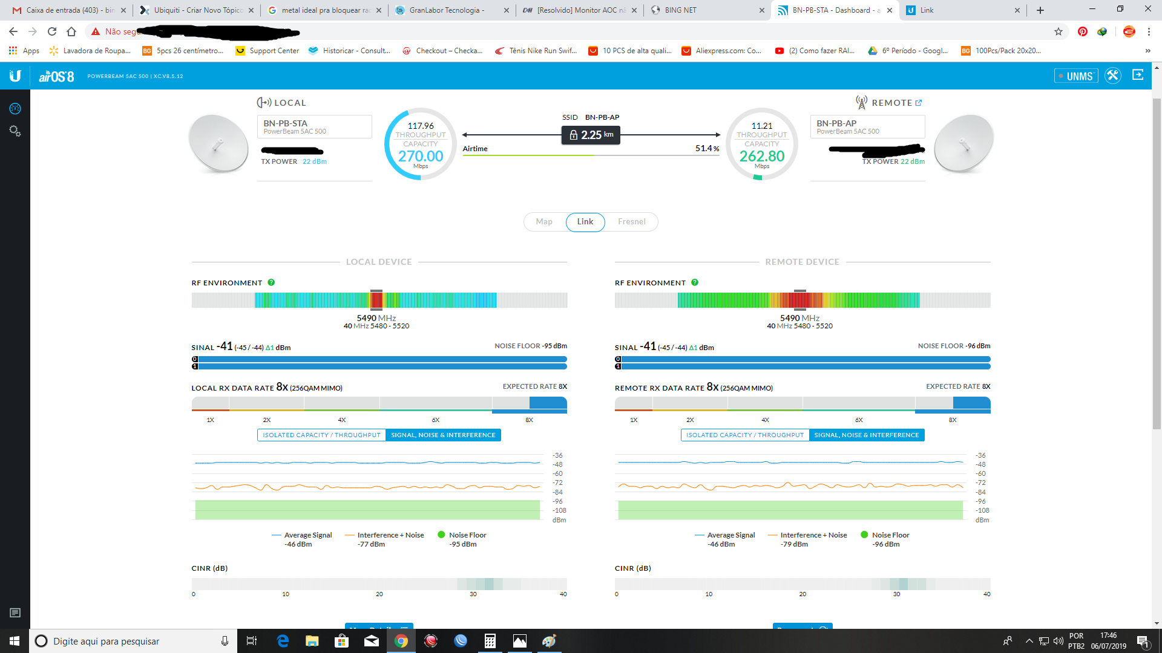Click the remote RF Environment help icon
Viewport: 1162px width, 653px height.
click(695, 282)
